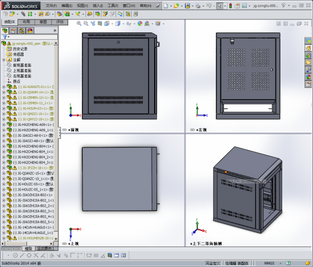Select the Zoom to Area icon

86,24
